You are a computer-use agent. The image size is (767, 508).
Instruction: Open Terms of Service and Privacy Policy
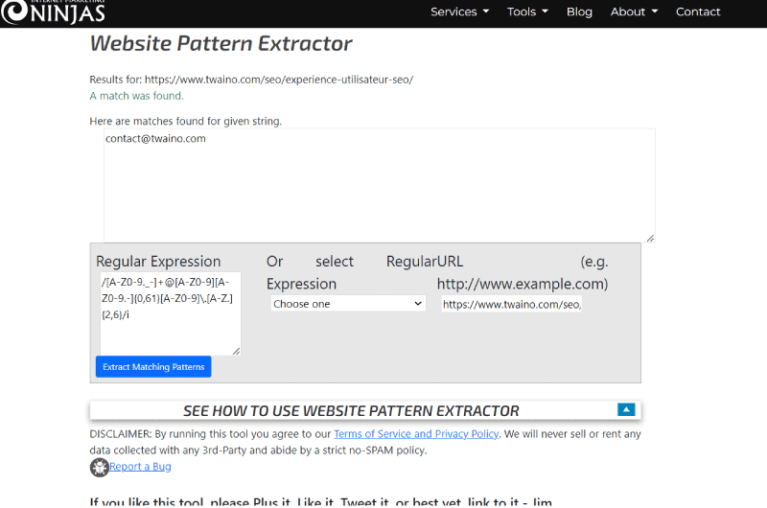coord(416,433)
